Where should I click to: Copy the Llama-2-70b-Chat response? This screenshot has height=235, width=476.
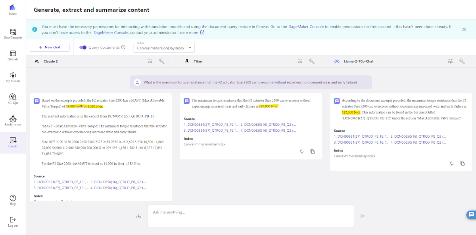point(462,163)
